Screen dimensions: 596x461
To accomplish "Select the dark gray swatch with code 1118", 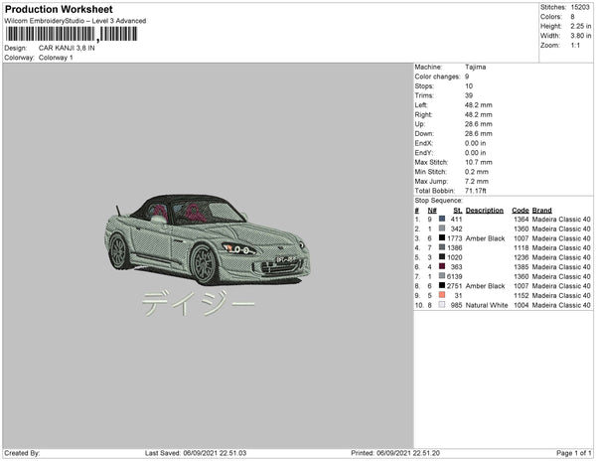I will [x=441, y=247].
